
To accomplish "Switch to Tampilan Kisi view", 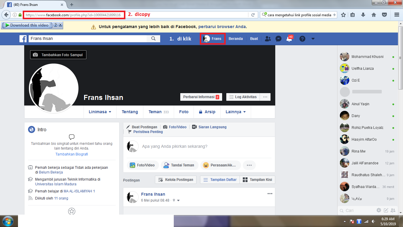I will click(258, 180).
